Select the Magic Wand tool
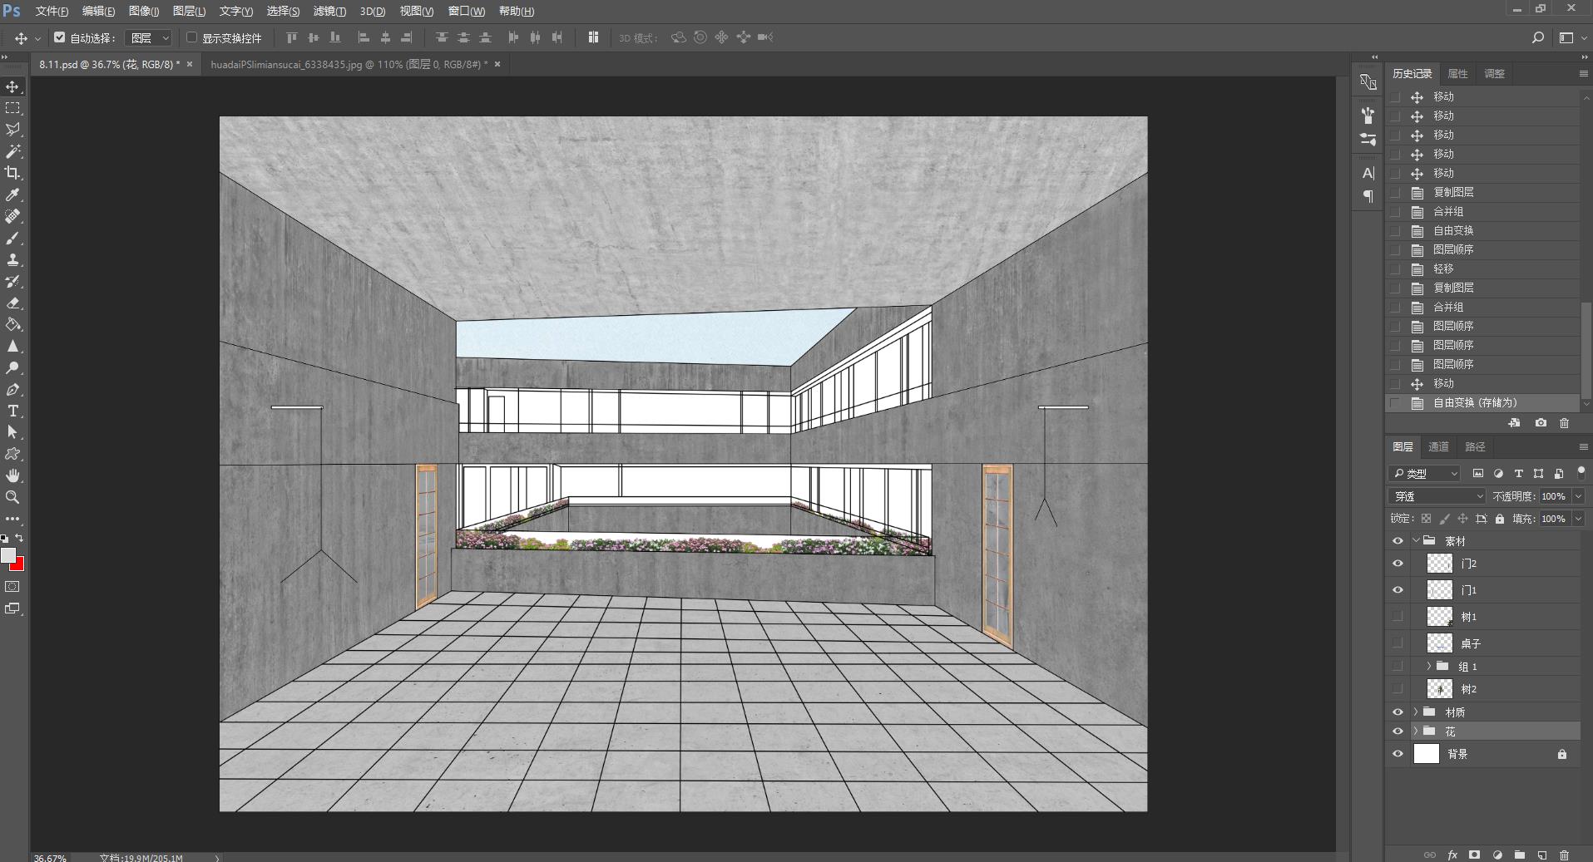 (x=12, y=151)
